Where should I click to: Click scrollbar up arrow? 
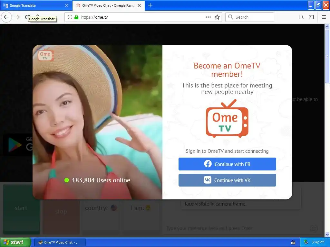pos(327,26)
